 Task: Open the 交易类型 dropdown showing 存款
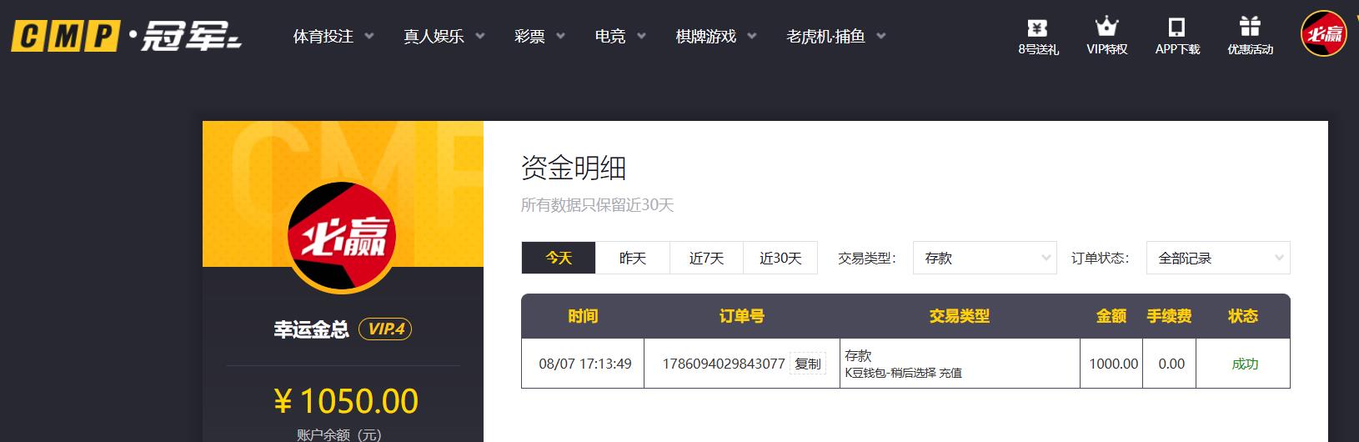(985, 258)
